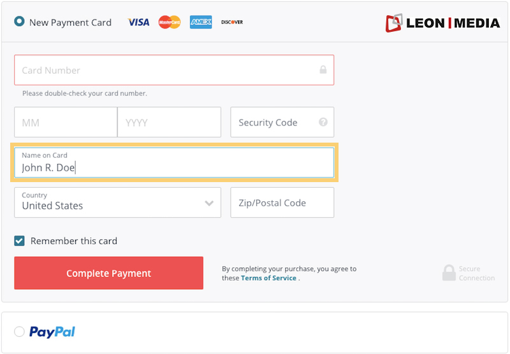
Task: Click the MM expiry month field
Action: [66, 122]
